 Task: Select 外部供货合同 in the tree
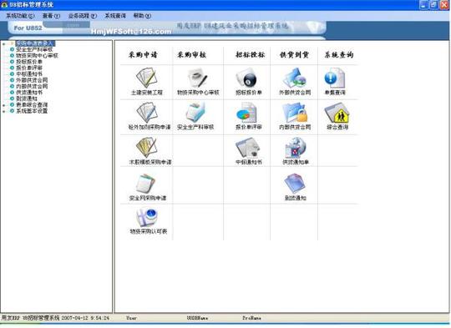tap(32, 80)
